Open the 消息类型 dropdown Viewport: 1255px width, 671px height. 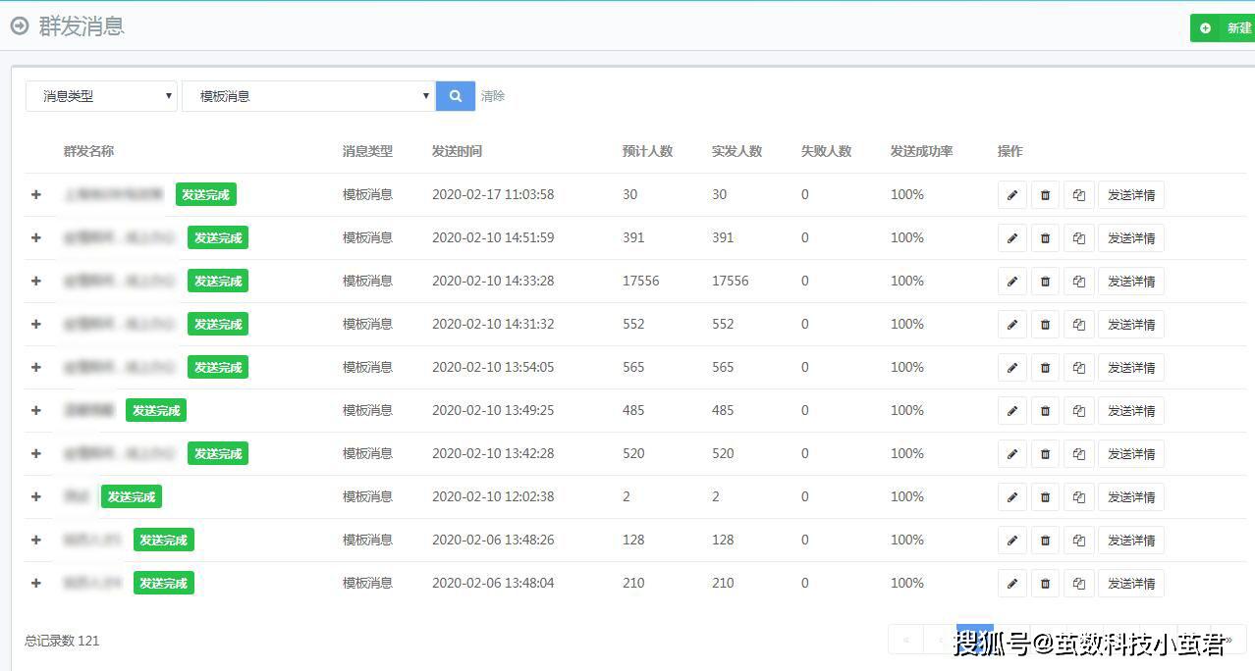[101, 95]
